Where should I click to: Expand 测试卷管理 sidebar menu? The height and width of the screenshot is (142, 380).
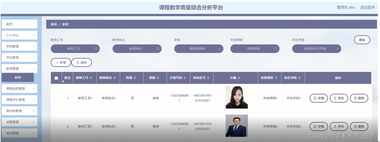(x=20, y=111)
